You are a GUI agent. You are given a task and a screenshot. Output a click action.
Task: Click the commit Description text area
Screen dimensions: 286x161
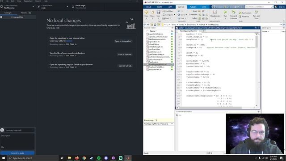17,142
